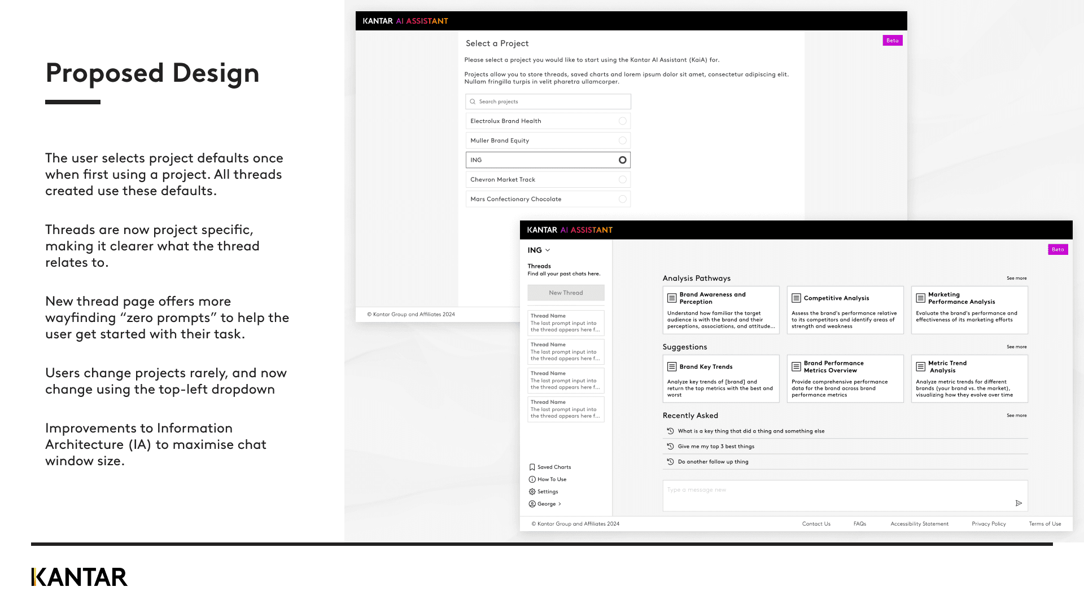The height and width of the screenshot is (609, 1084).
Task: Click the Competitive Analysis card icon
Action: pos(796,298)
